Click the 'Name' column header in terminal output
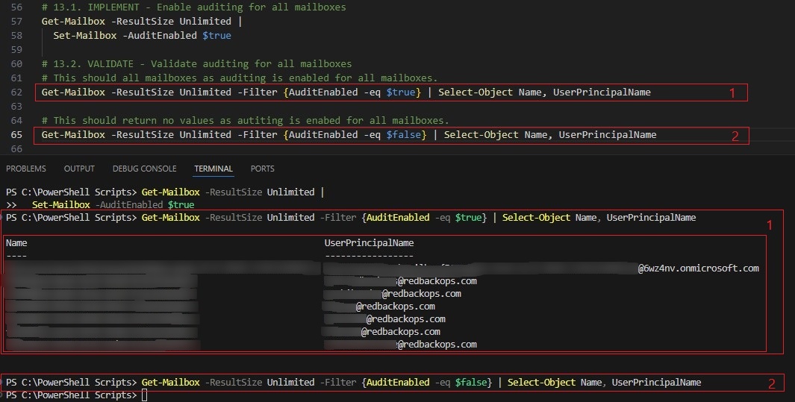 click(16, 243)
